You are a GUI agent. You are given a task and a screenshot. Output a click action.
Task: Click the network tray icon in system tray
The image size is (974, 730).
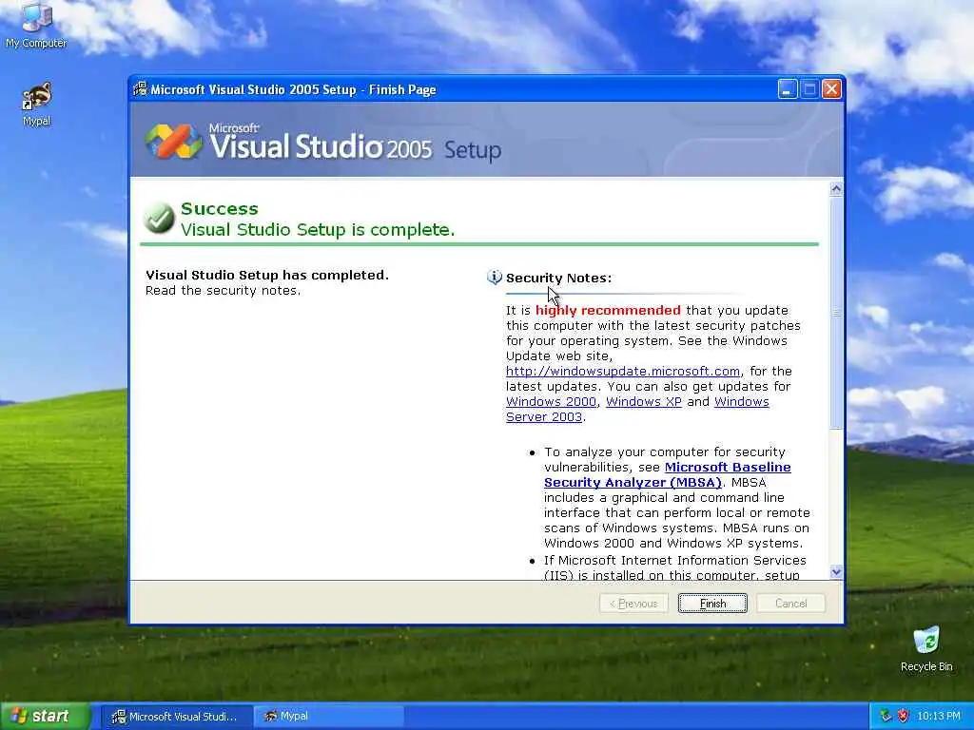[x=886, y=716]
